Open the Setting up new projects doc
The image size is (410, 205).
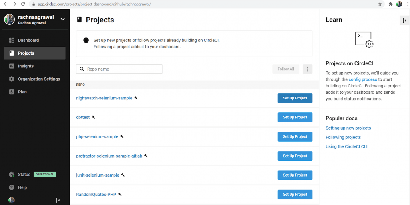pos(348,128)
